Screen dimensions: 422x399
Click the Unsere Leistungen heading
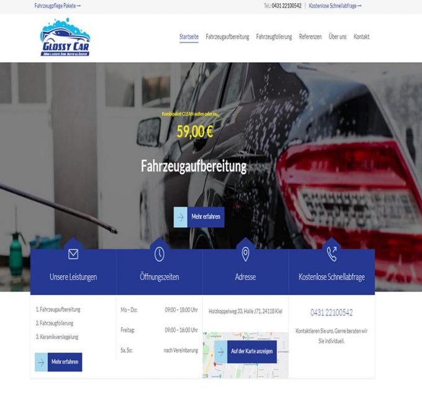click(x=73, y=277)
